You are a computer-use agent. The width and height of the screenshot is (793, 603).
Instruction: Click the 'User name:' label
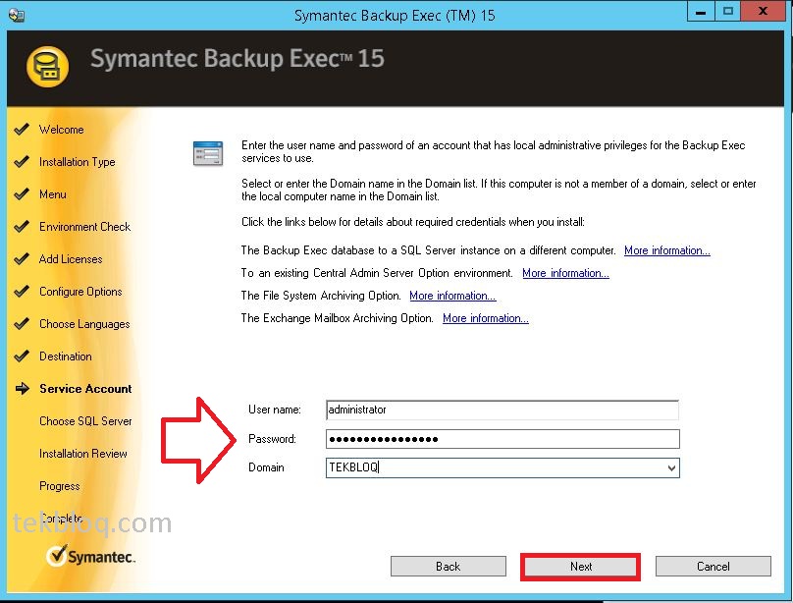274,410
